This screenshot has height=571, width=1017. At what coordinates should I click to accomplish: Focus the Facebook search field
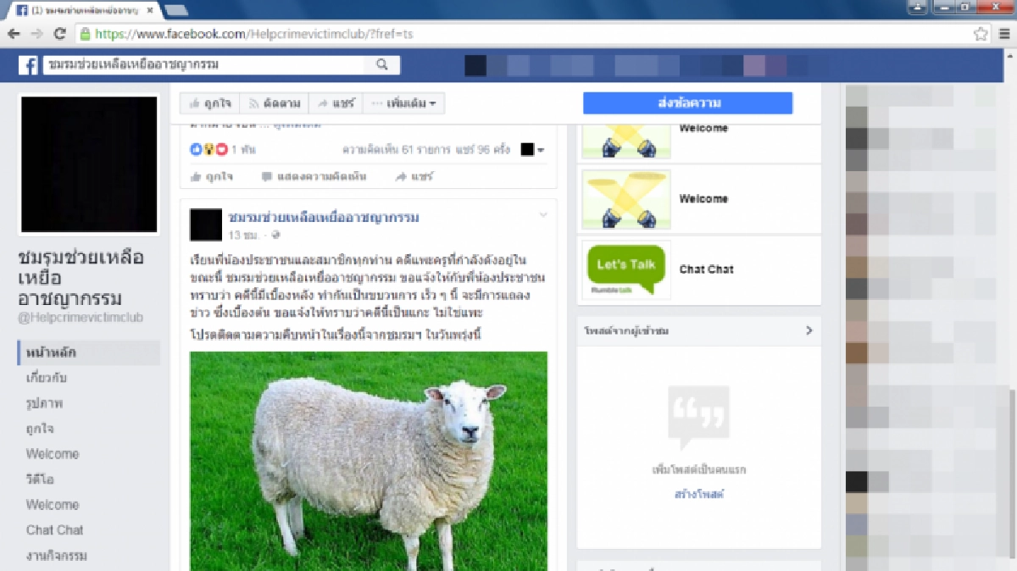pos(204,65)
